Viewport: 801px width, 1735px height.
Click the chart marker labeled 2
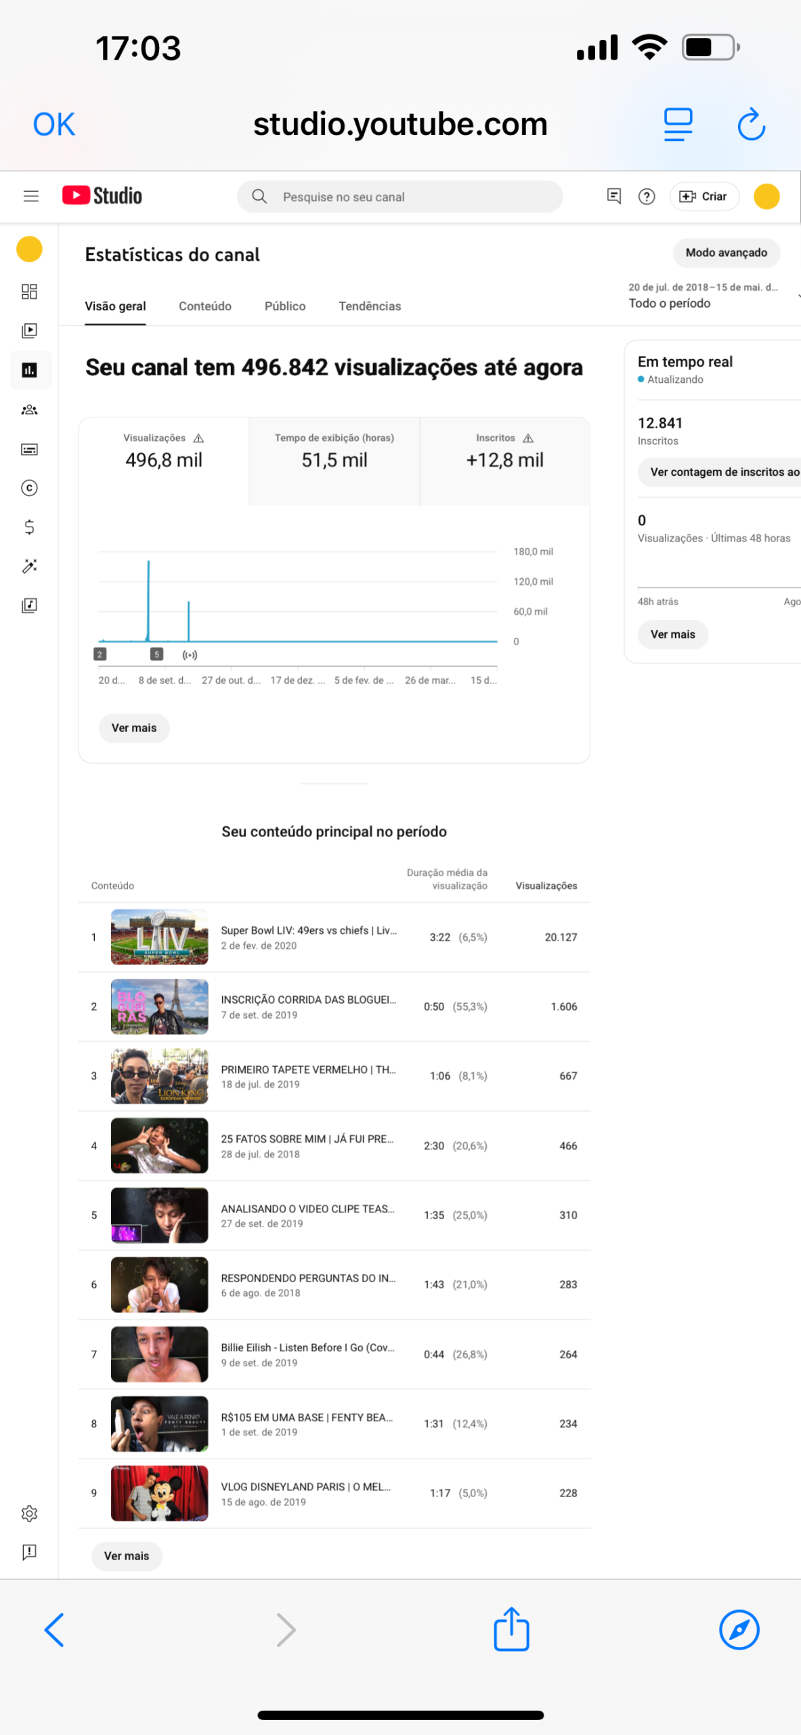pos(100,655)
